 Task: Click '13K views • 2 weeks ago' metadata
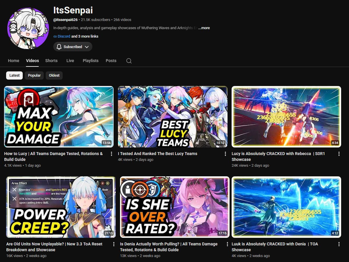(140, 256)
